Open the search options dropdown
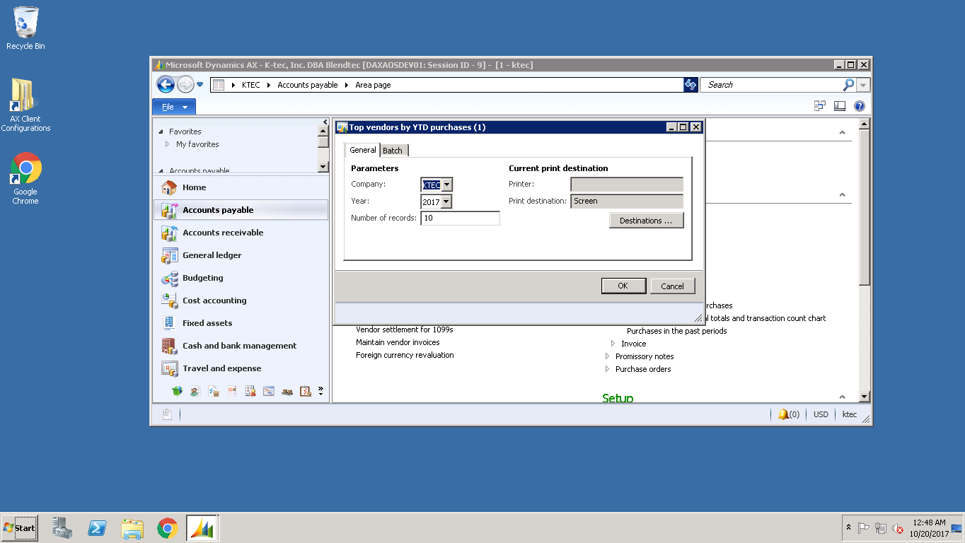Screen dimensions: 965x543 (x=863, y=85)
